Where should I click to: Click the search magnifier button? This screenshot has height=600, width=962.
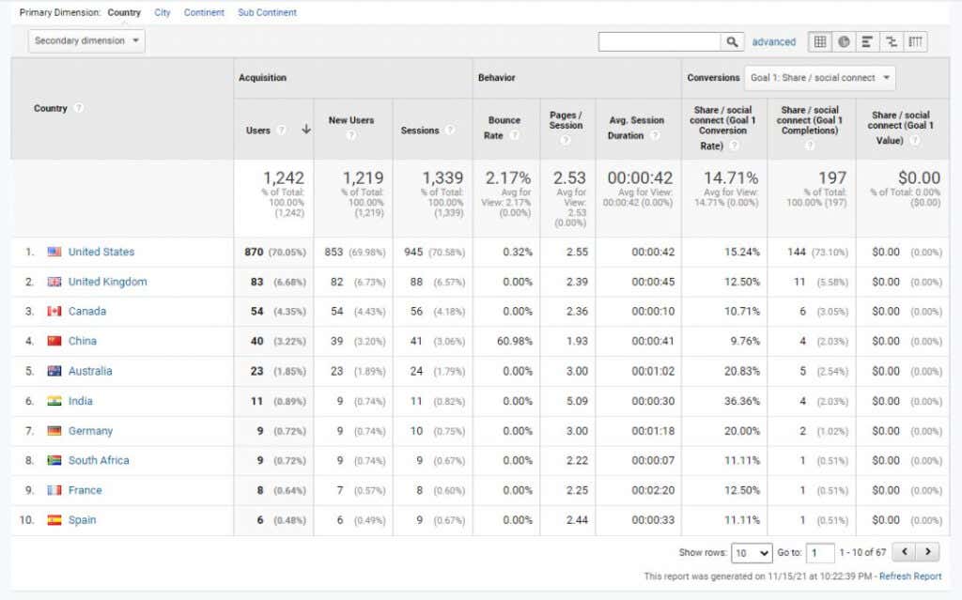[732, 41]
